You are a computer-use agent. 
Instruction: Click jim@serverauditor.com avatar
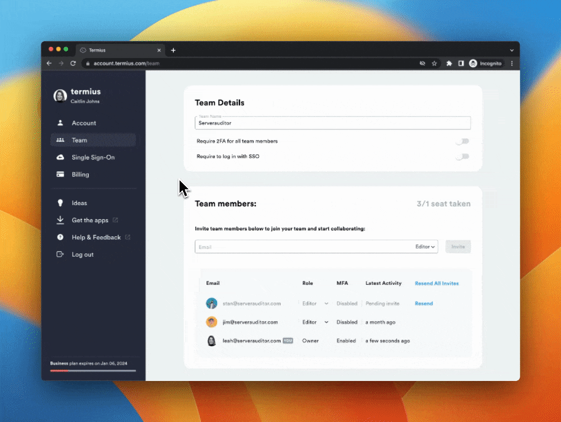(x=211, y=322)
